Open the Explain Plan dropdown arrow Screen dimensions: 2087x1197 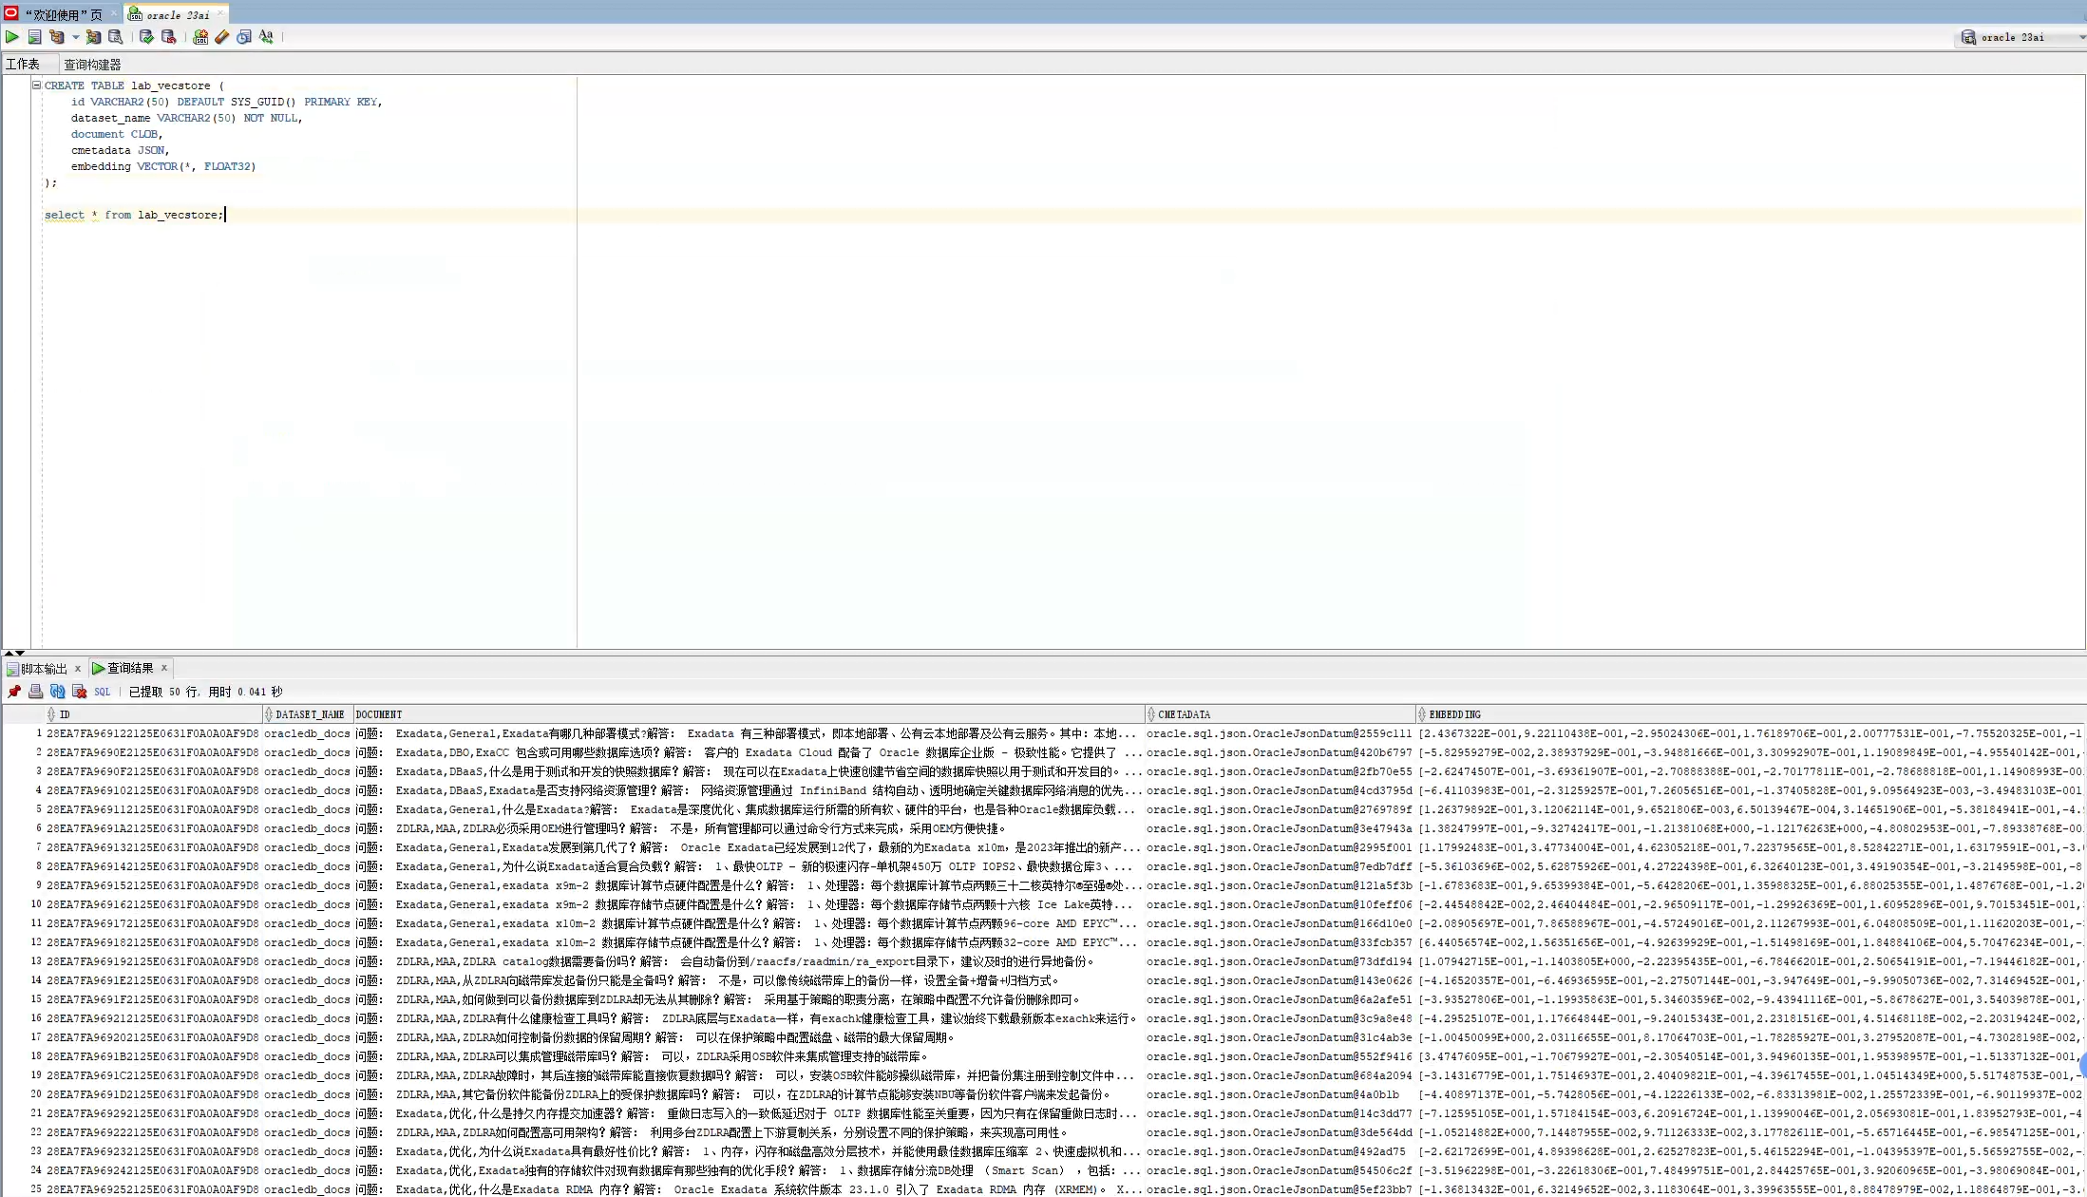pos(76,37)
